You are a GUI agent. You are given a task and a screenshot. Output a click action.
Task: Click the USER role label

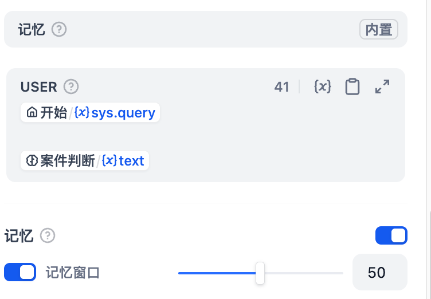pyautogui.click(x=39, y=87)
